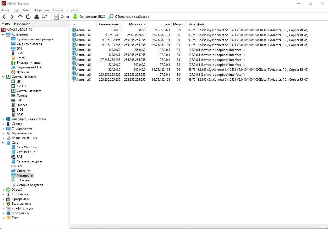The width and height of the screenshot is (328, 229).
Task: Sort by Маска сети column header
Action: click(134, 24)
